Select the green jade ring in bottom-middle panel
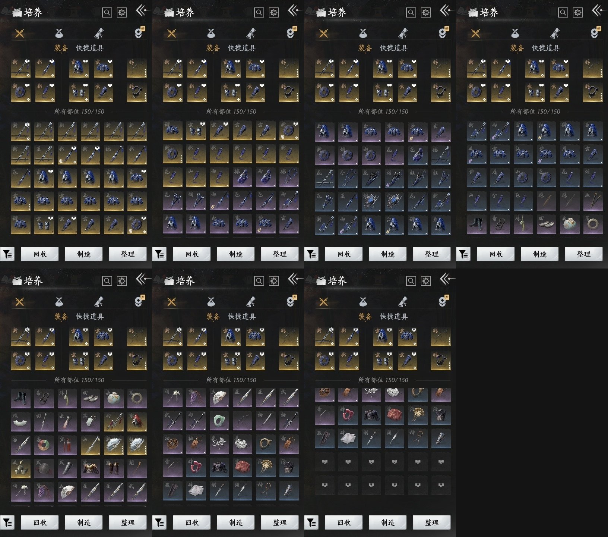Viewport: 608px width, 537px height. pyautogui.click(x=219, y=421)
